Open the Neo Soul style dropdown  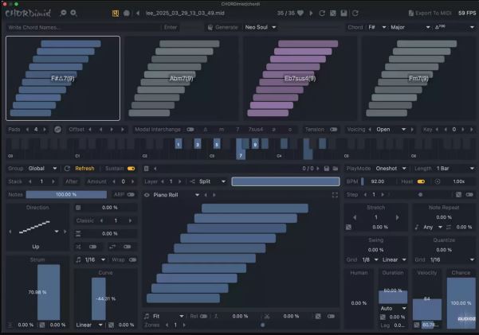261,27
